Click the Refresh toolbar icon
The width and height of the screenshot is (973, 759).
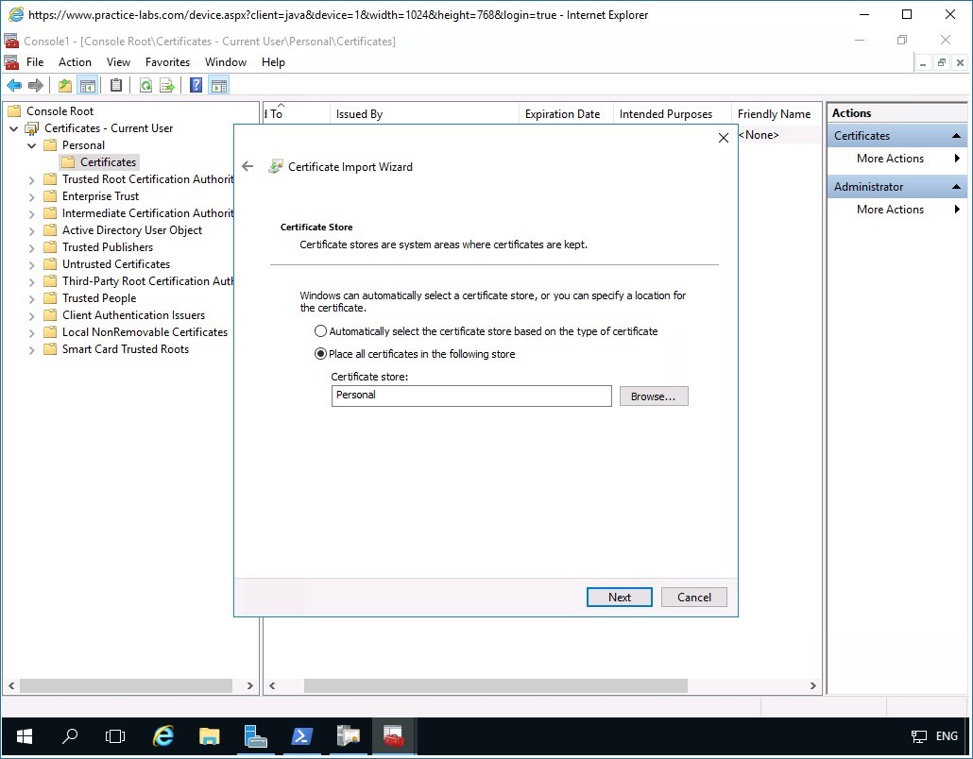145,86
